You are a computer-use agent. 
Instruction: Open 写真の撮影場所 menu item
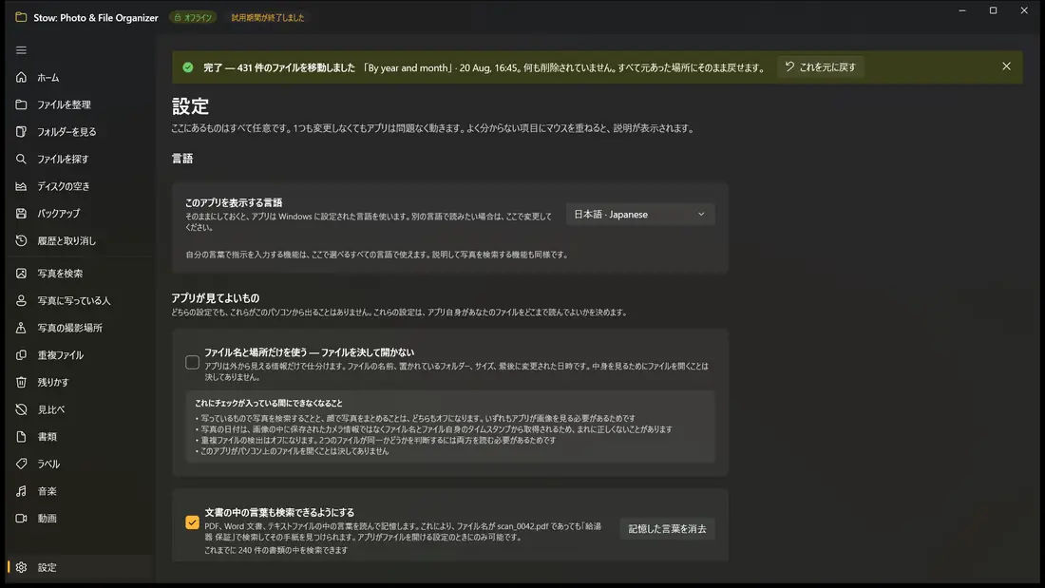pyautogui.click(x=80, y=328)
